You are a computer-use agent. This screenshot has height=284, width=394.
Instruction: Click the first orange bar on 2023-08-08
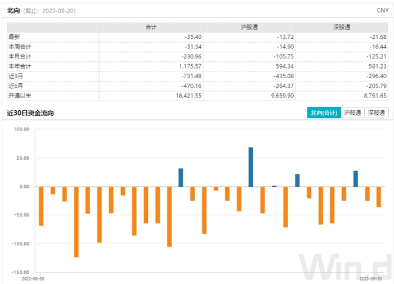pos(41,206)
